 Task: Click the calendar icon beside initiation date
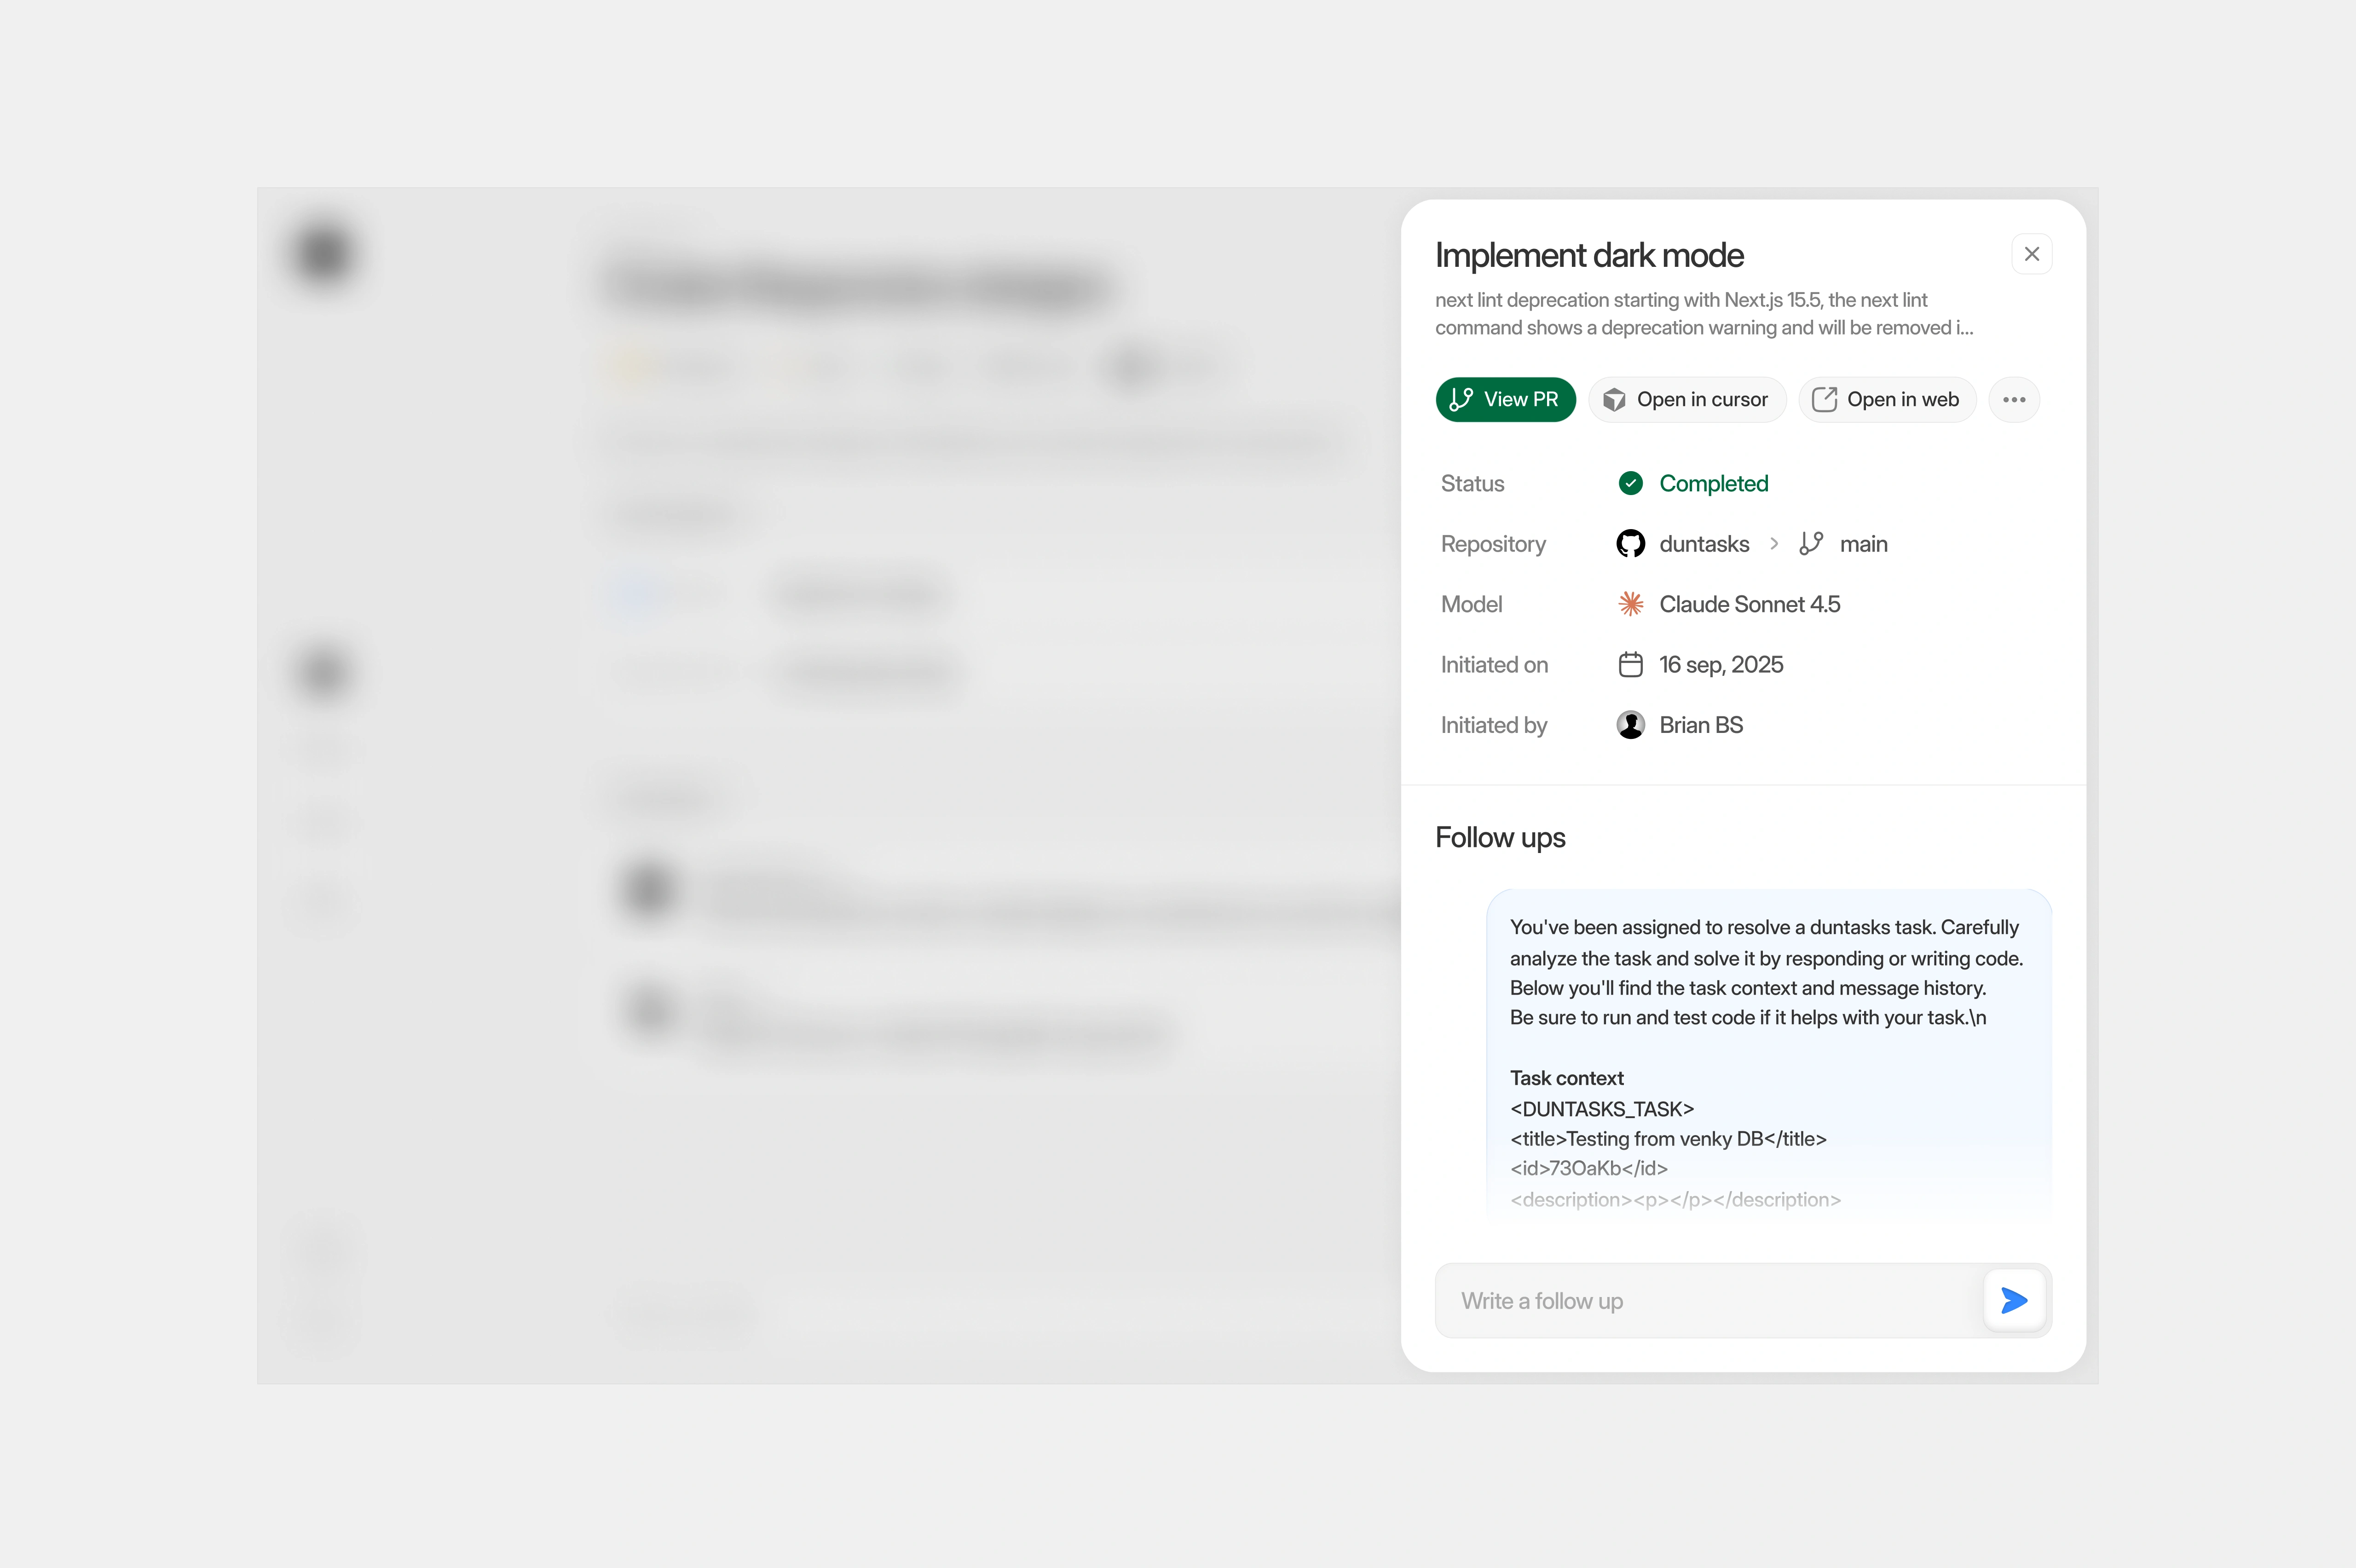(1630, 664)
